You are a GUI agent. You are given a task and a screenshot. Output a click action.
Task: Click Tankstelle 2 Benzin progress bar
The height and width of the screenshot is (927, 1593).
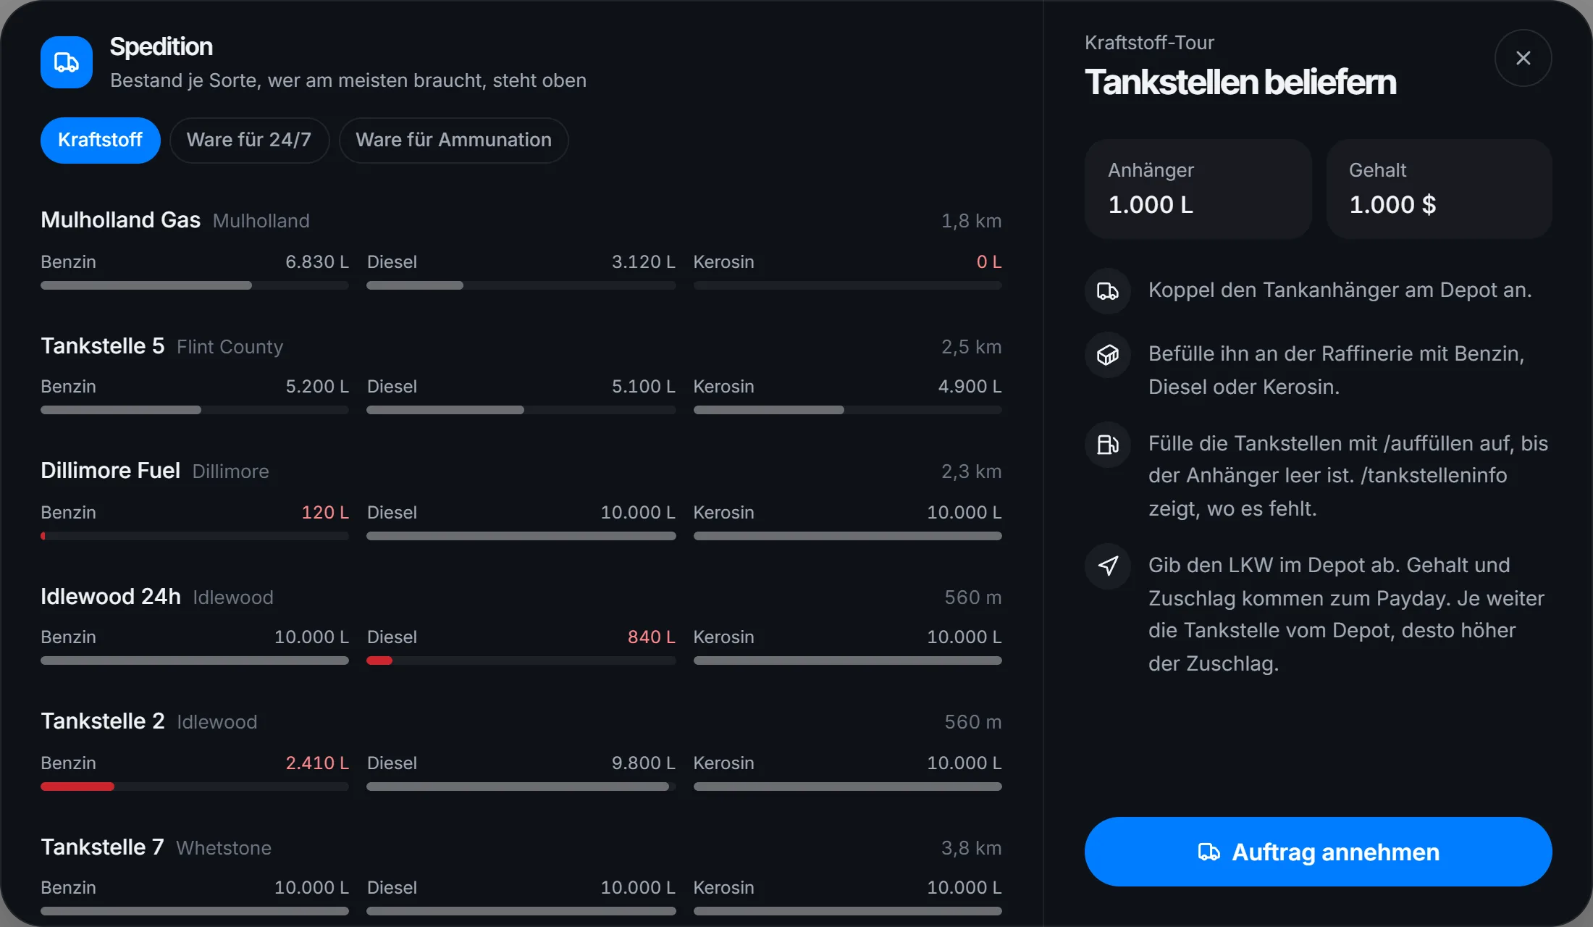[195, 787]
